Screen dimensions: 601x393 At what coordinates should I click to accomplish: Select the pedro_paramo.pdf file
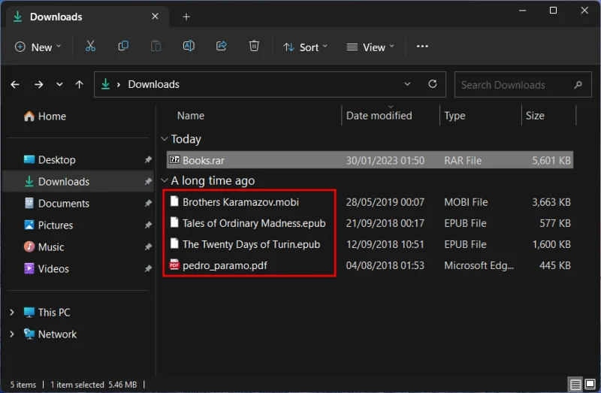(x=225, y=265)
